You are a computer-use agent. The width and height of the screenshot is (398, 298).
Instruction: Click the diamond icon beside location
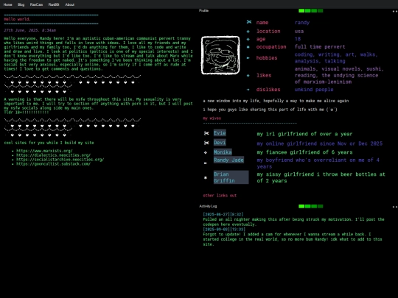(x=248, y=32)
